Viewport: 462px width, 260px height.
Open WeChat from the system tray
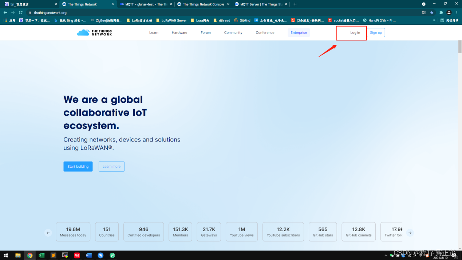click(x=391, y=255)
